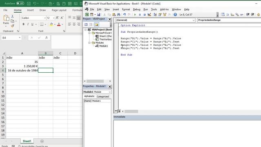261x147 pixels.
Task: Toggle Bold formatting in Excel ribbon
Action: (x=24, y=24)
